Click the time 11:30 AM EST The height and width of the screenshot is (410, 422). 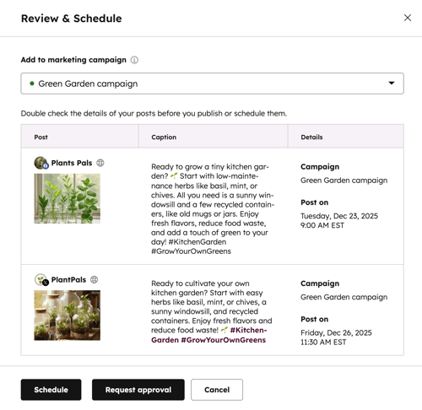[323, 342]
